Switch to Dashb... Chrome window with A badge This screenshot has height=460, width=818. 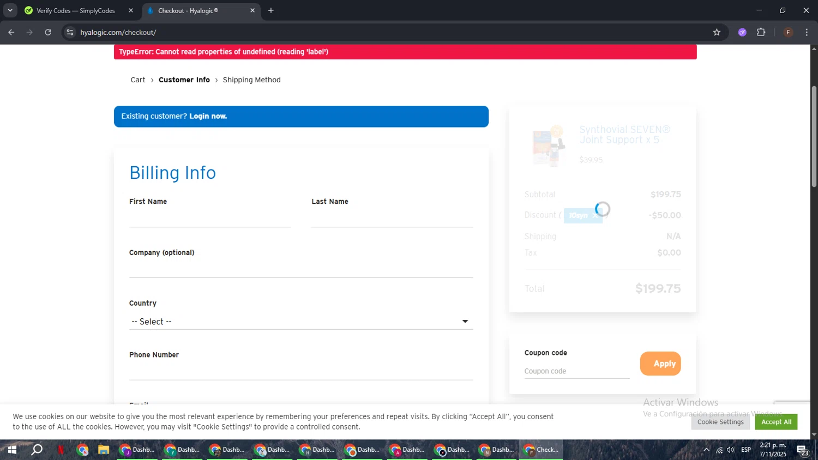click(x=407, y=450)
